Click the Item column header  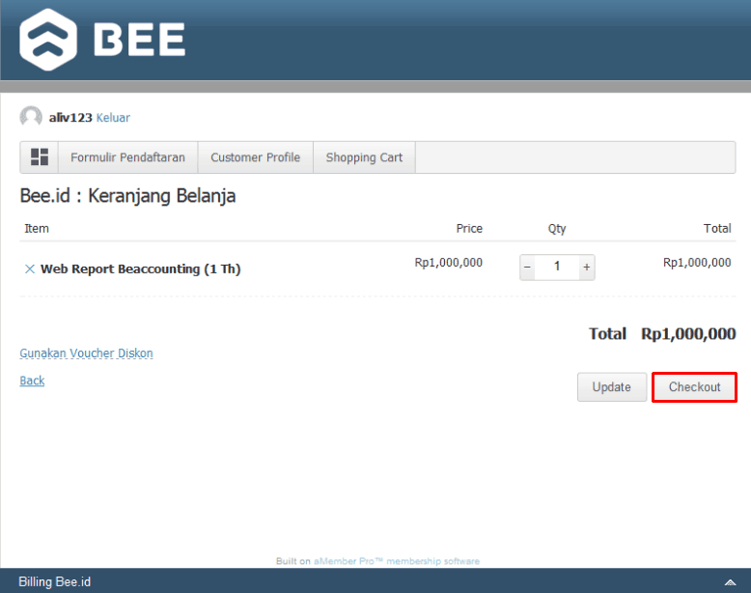pyautogui.click(x=37, y=228)
